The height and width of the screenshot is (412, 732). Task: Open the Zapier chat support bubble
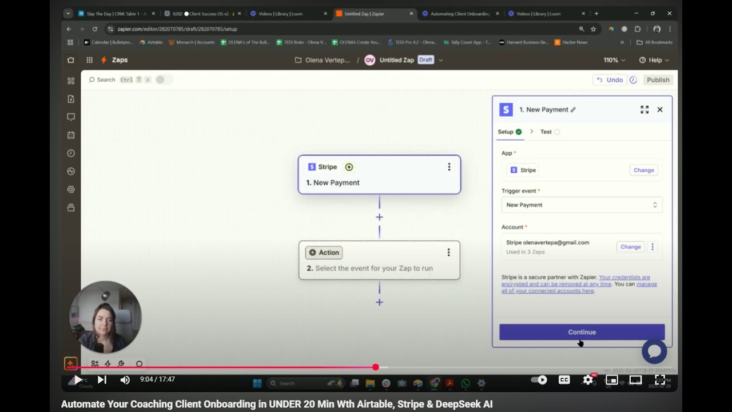(654, 351)
